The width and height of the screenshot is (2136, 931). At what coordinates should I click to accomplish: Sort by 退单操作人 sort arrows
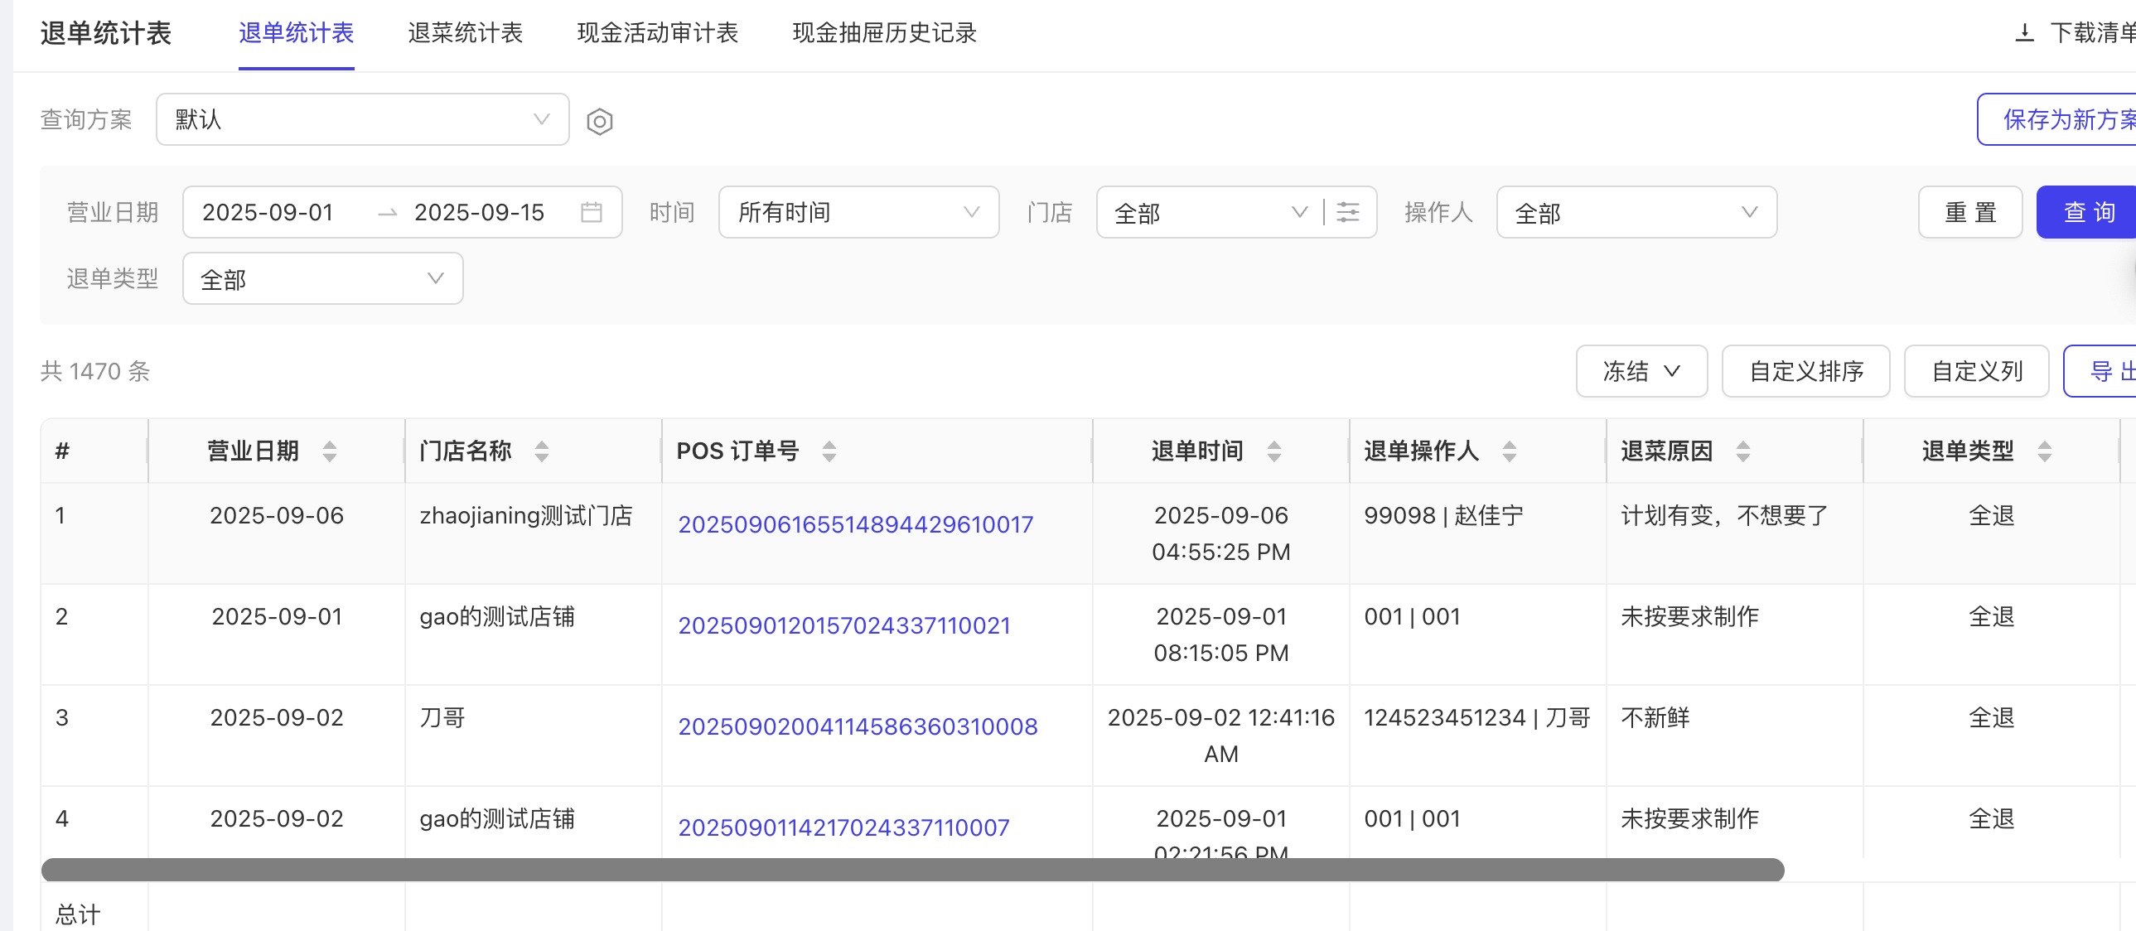coord(1509,451)
